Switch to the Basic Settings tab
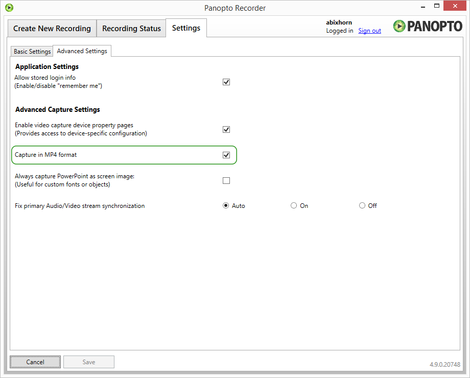The width and height of the screenshot is (470, 378). (x=32, y=52)
